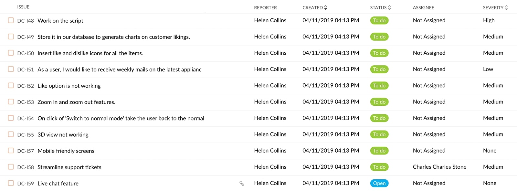Click the issue ID DC-I48
Viewport: 517px width, 191px height.
[26, 21]
